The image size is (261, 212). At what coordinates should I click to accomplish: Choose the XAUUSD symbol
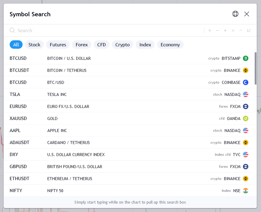click(18, 118)
